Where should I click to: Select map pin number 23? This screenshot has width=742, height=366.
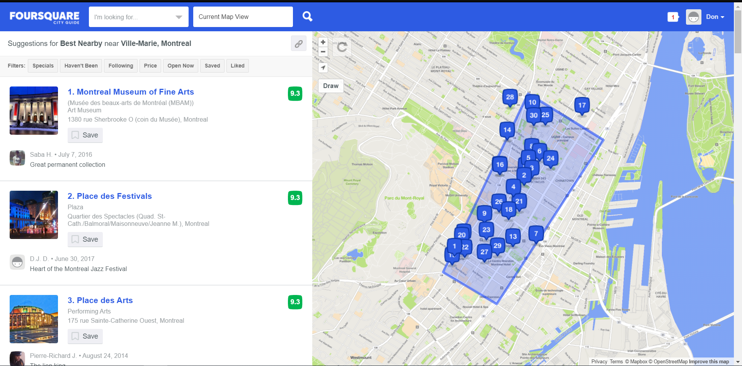pos(486,230)
